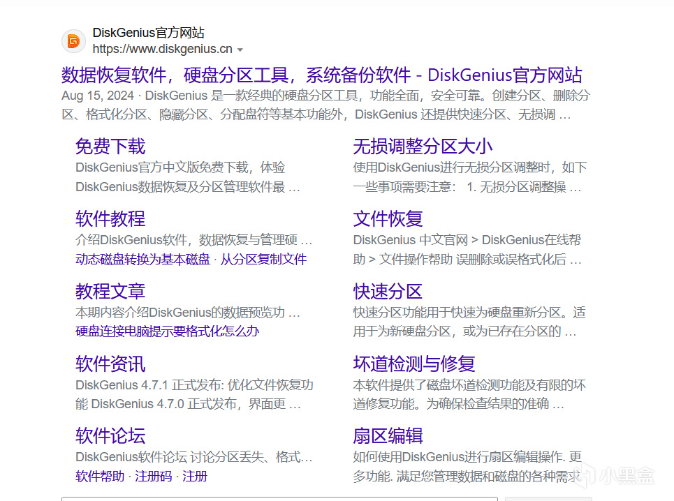Open the 坏道检测与修复 sitelink
Screen dimensions: 674x501
(x=414, y=364)
